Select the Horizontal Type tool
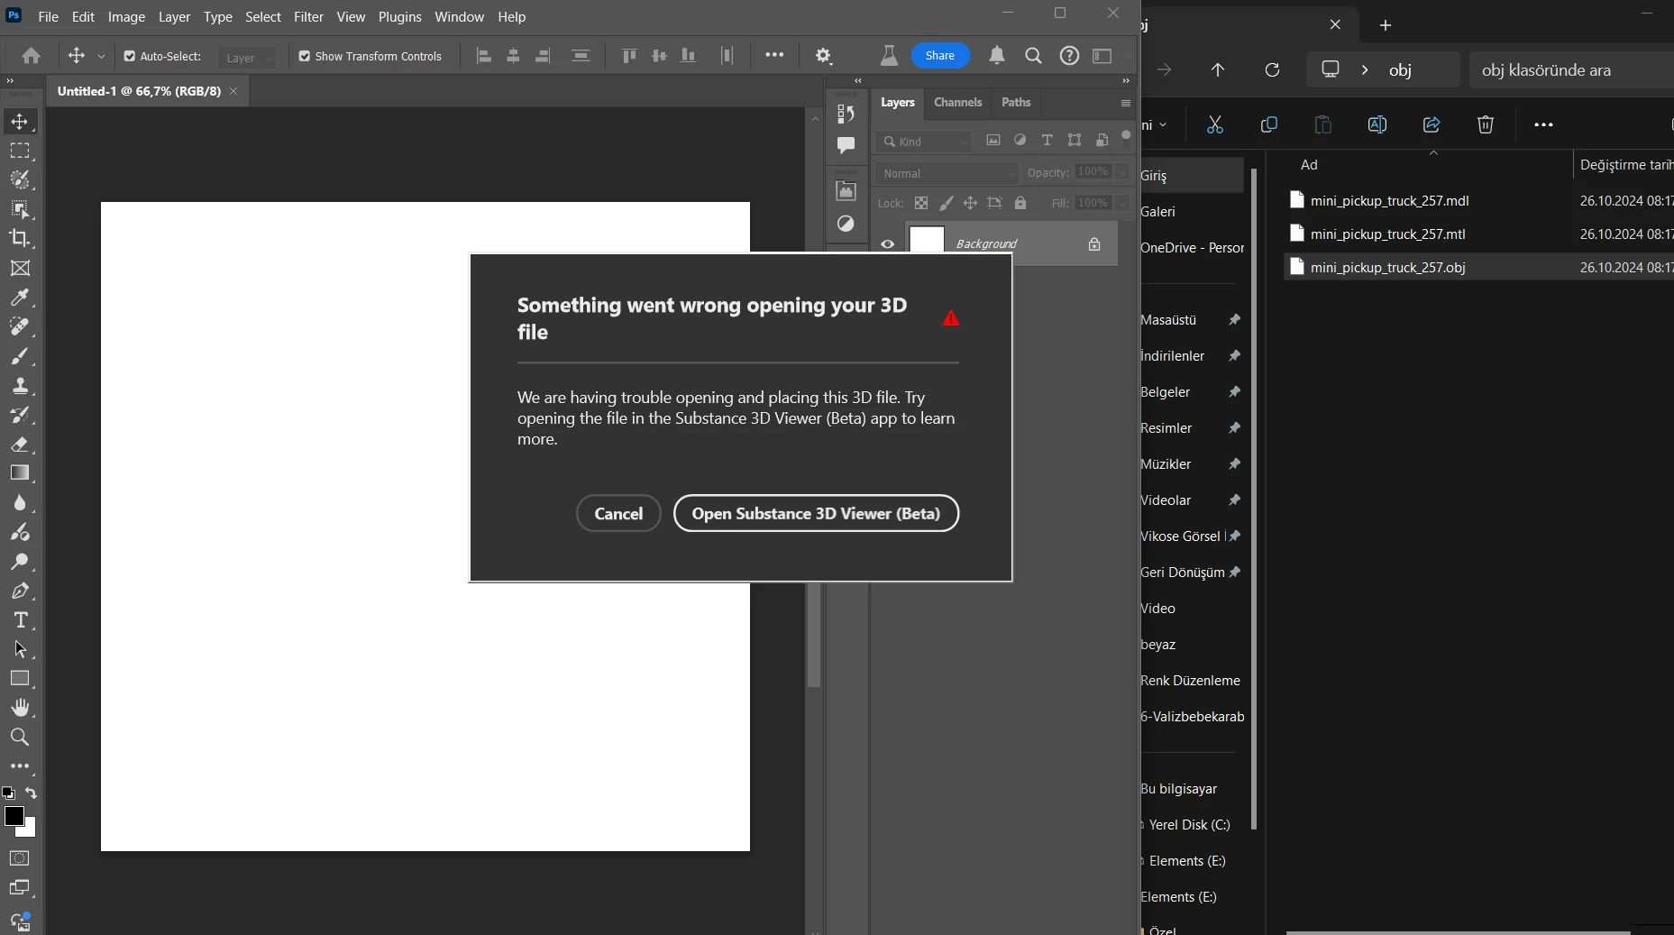 coord(20,620)
